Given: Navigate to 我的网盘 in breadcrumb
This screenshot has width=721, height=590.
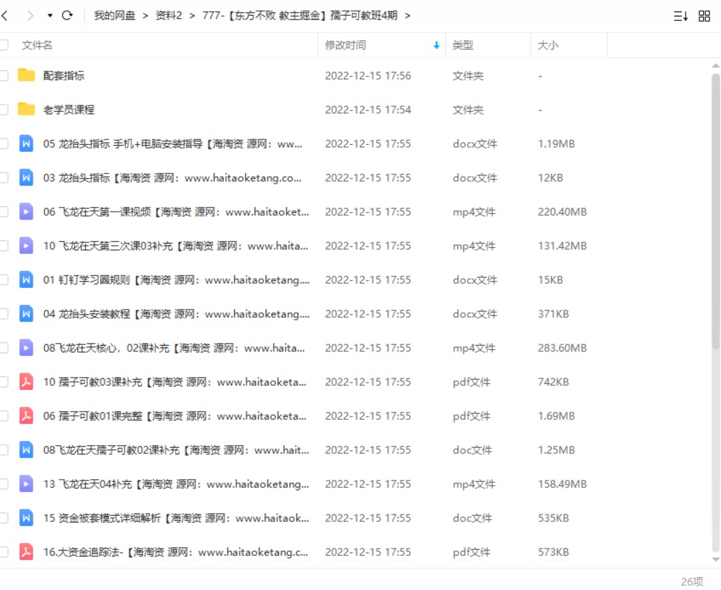Looking at the screenshot, I should [114, 16].
